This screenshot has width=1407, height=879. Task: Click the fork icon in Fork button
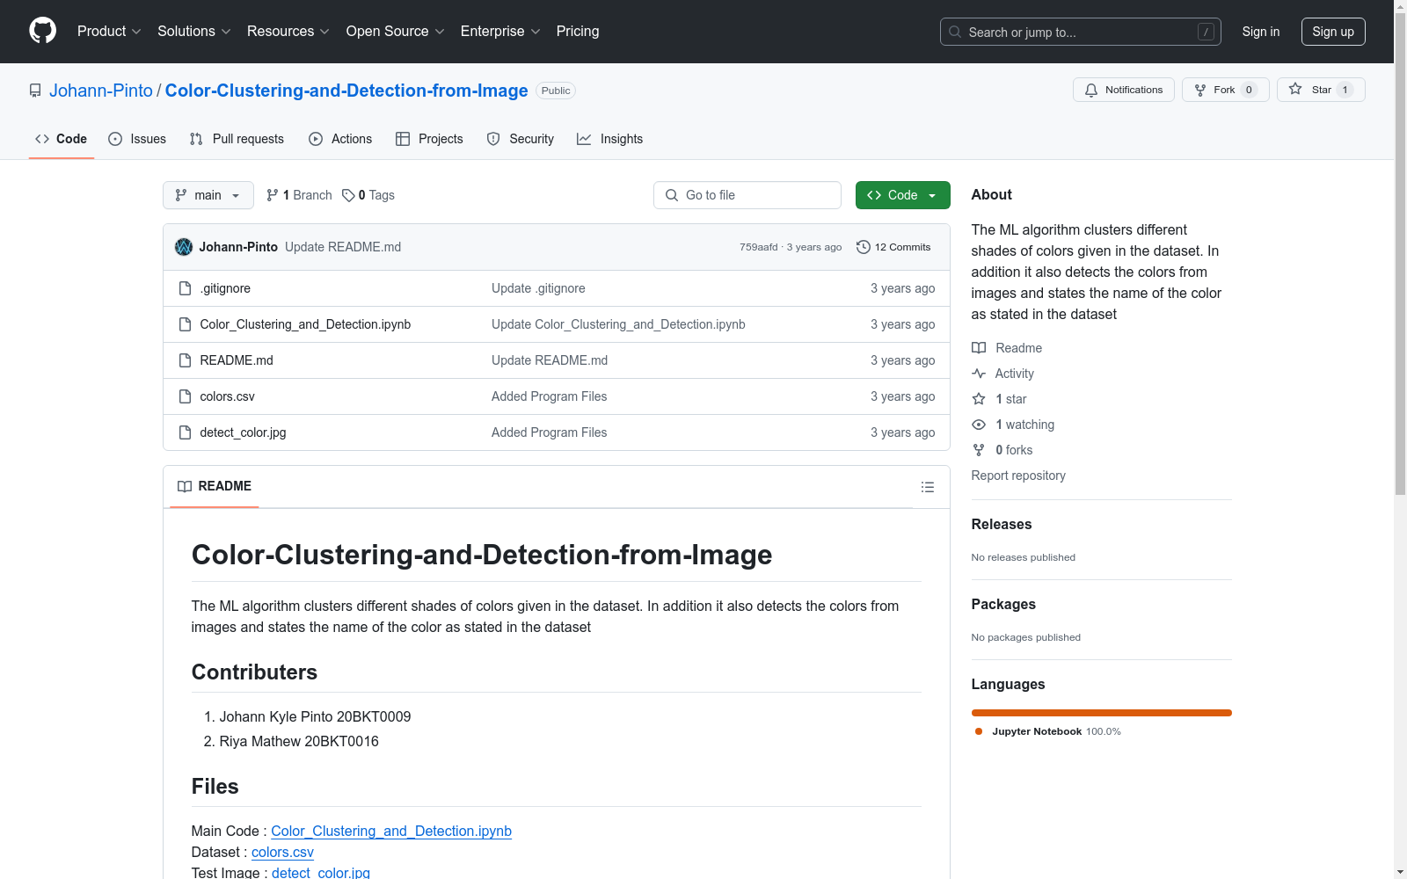point(1200,90)
